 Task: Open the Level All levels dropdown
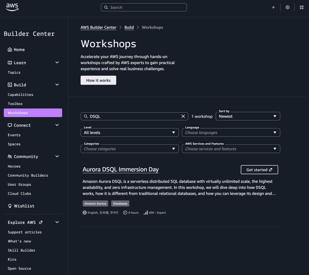coord(130,132)
